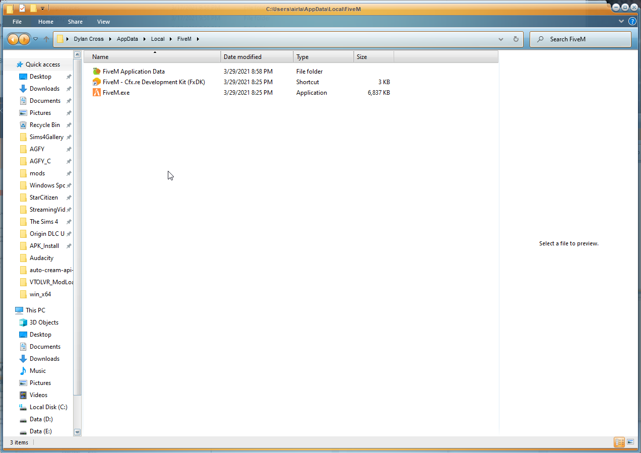
Task: Click the Search FiveM box
Action: click(x=580, y=39)
